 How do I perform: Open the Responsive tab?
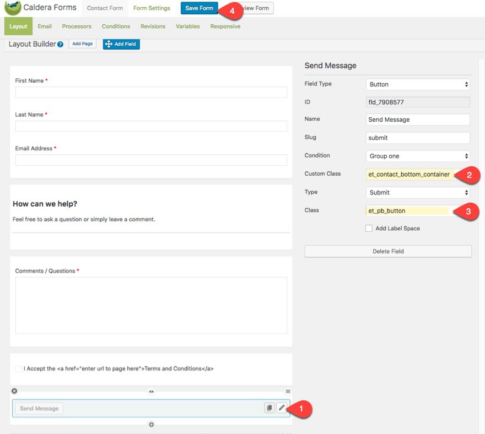coord(225,26)
